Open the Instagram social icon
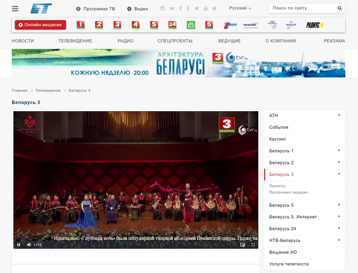The width and height of the screenshot is (358, 273). click(162, 9)
